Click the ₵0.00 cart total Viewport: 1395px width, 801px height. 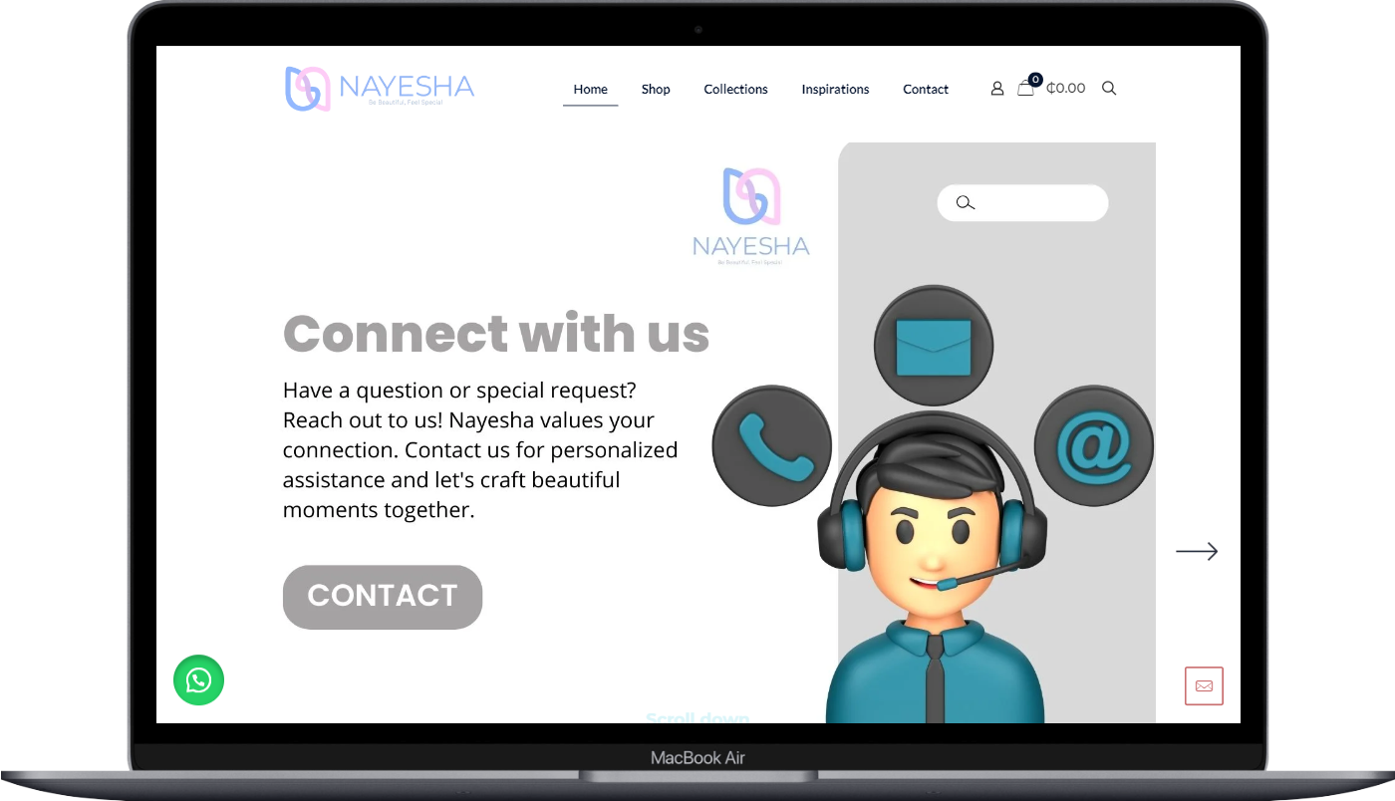click(1066, 89)
